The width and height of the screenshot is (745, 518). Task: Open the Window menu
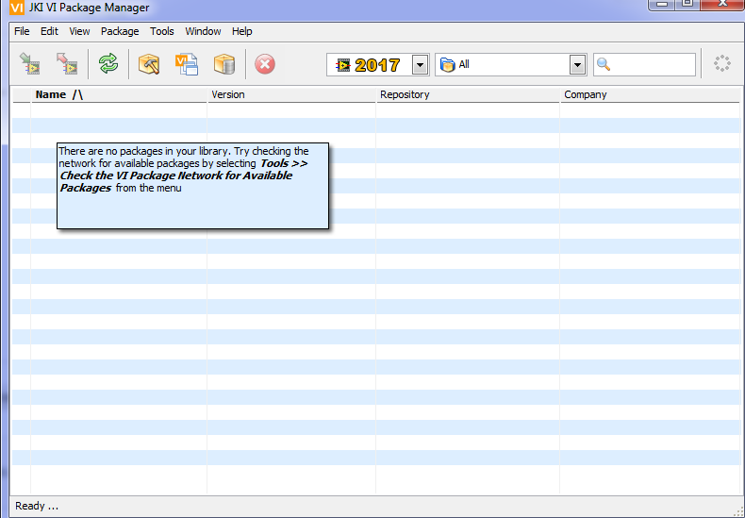pos(203,31)
